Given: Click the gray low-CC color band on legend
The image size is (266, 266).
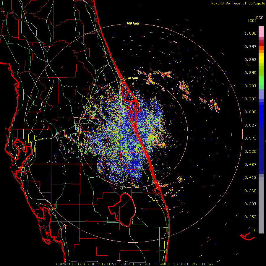Looking at the screenshot, I should 261,205.
